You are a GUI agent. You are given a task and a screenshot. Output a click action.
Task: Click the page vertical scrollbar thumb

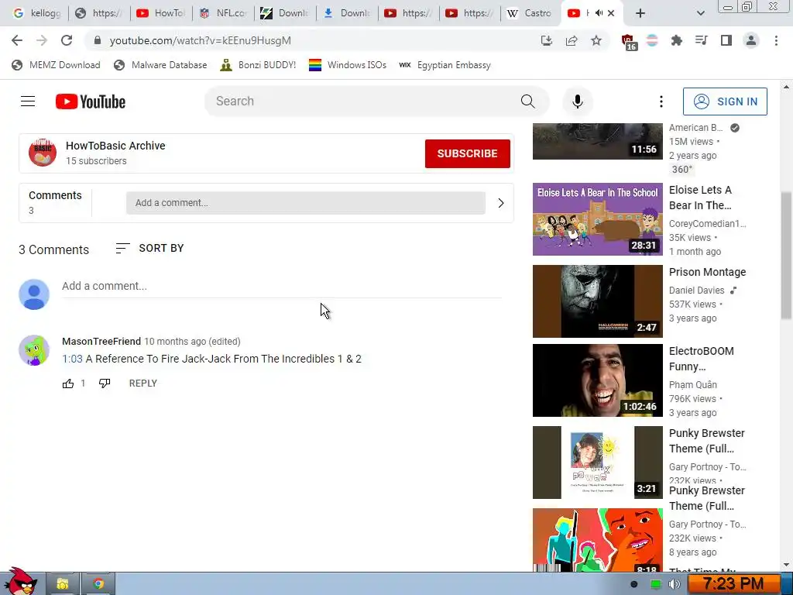(x=786, y=255)
